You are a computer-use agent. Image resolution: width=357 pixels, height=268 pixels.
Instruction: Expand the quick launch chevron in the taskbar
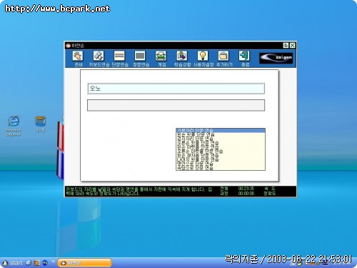53,262
